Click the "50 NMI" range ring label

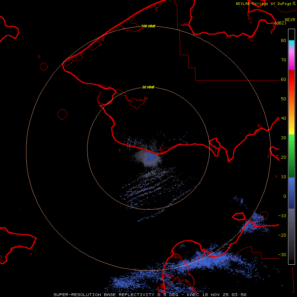click(x=148, y=87)
